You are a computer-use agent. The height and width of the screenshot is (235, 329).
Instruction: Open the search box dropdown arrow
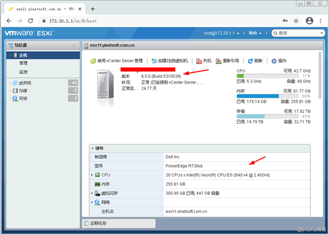tap(321, 33)
